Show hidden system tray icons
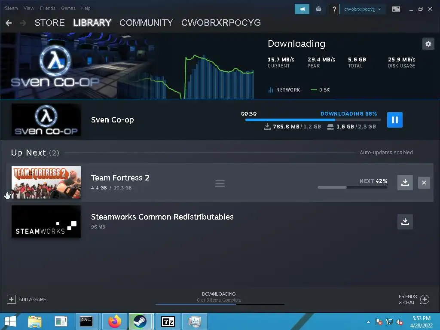This screenshot has height=330, width=440. click(x=368, y=322)
